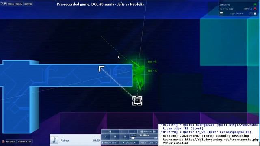The height and width of the screenshot is (146, 260).
Task: Click the Quits: blorgbeard chat line
Action: tap(209, 127)
